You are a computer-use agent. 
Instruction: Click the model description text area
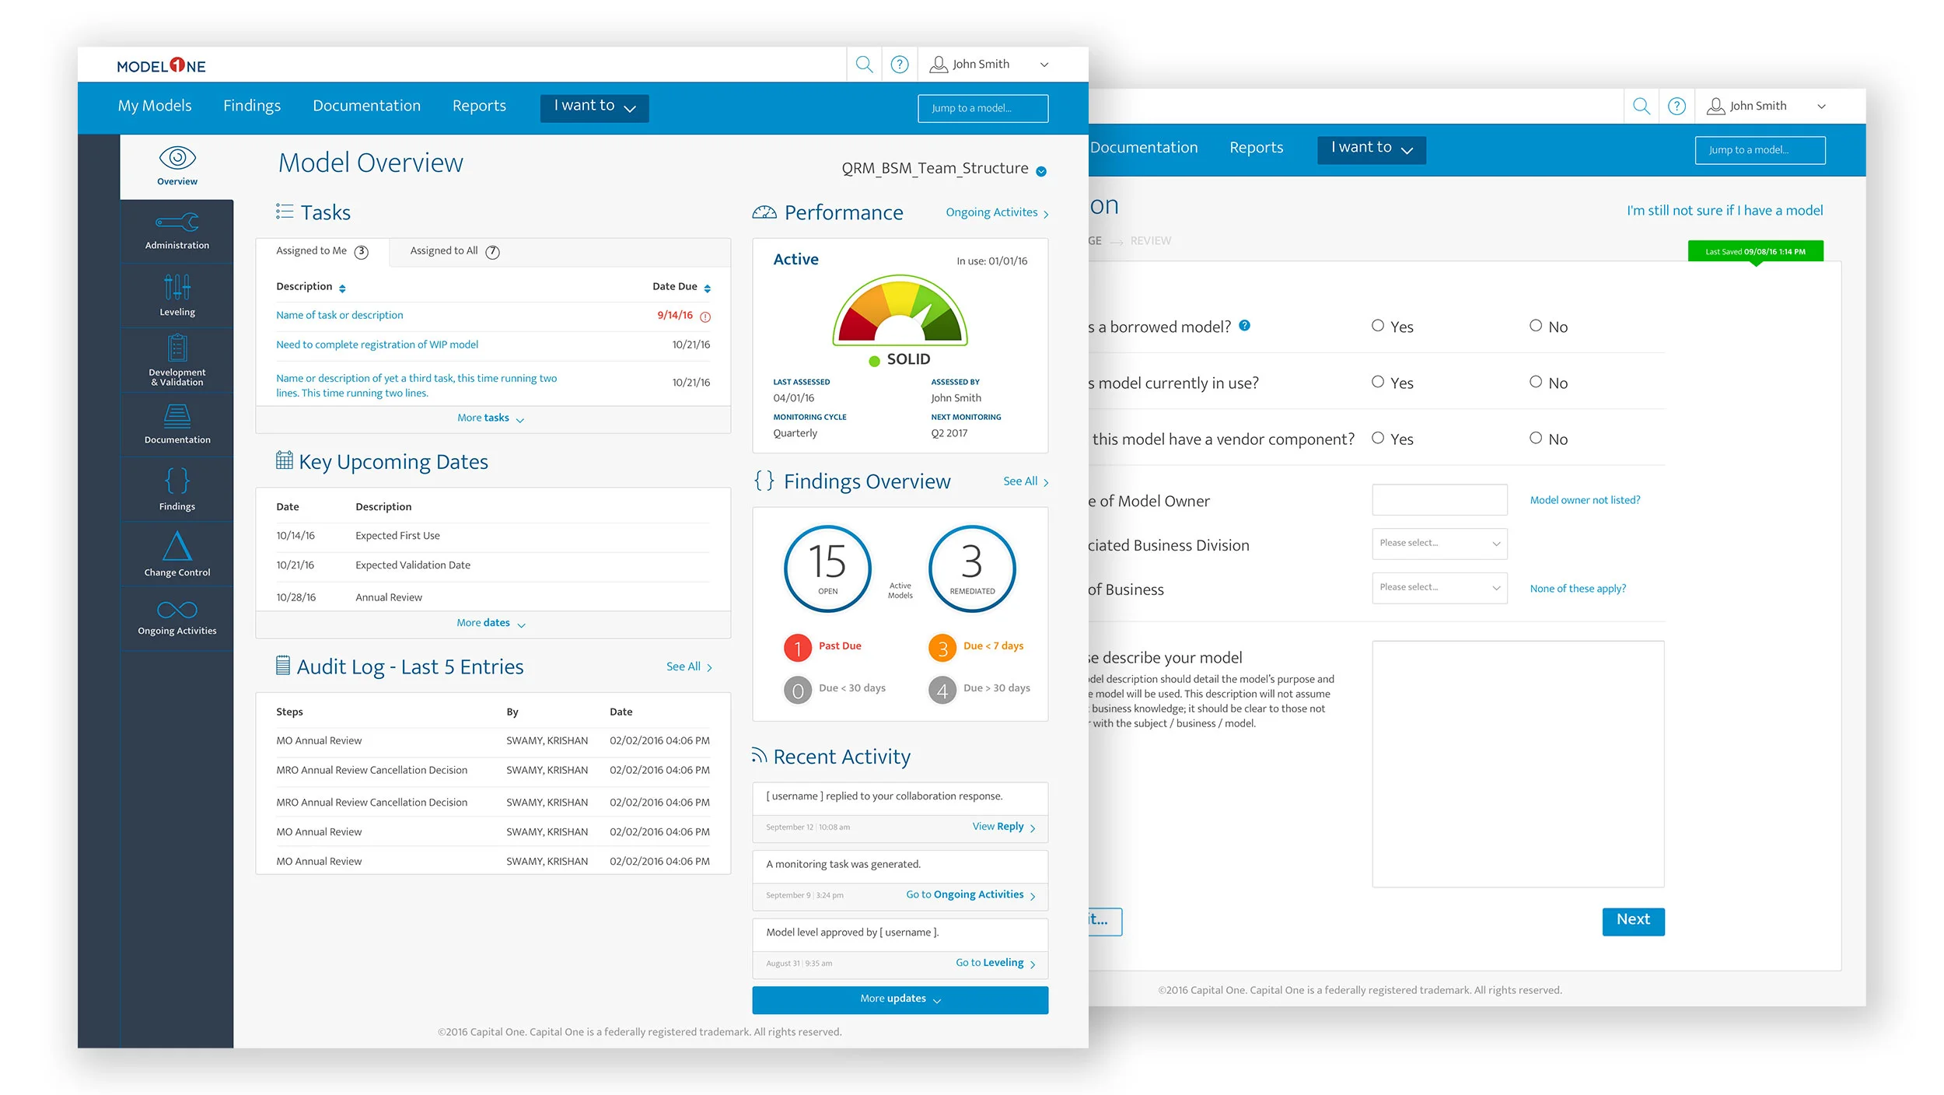point(1517,763)
